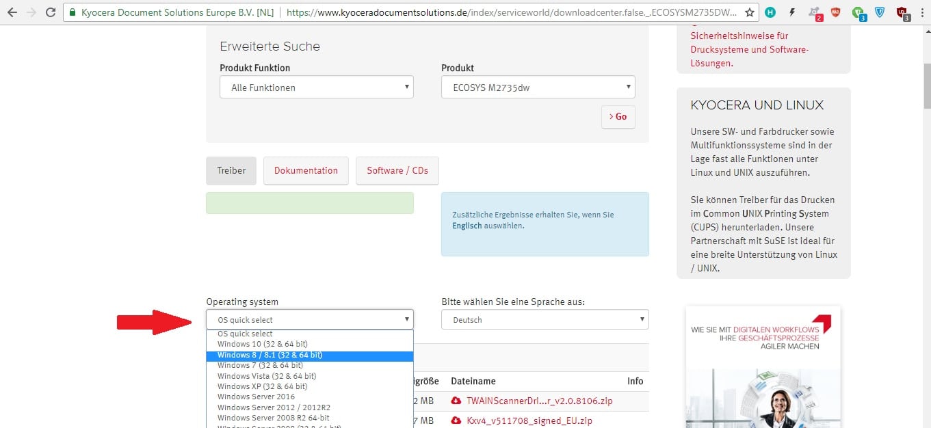Image resolution: width=931 pixels, height=428 pixels.
Task: Select Windows 7 (32 & 64 bit)
Action: click(x=310, y=365)
